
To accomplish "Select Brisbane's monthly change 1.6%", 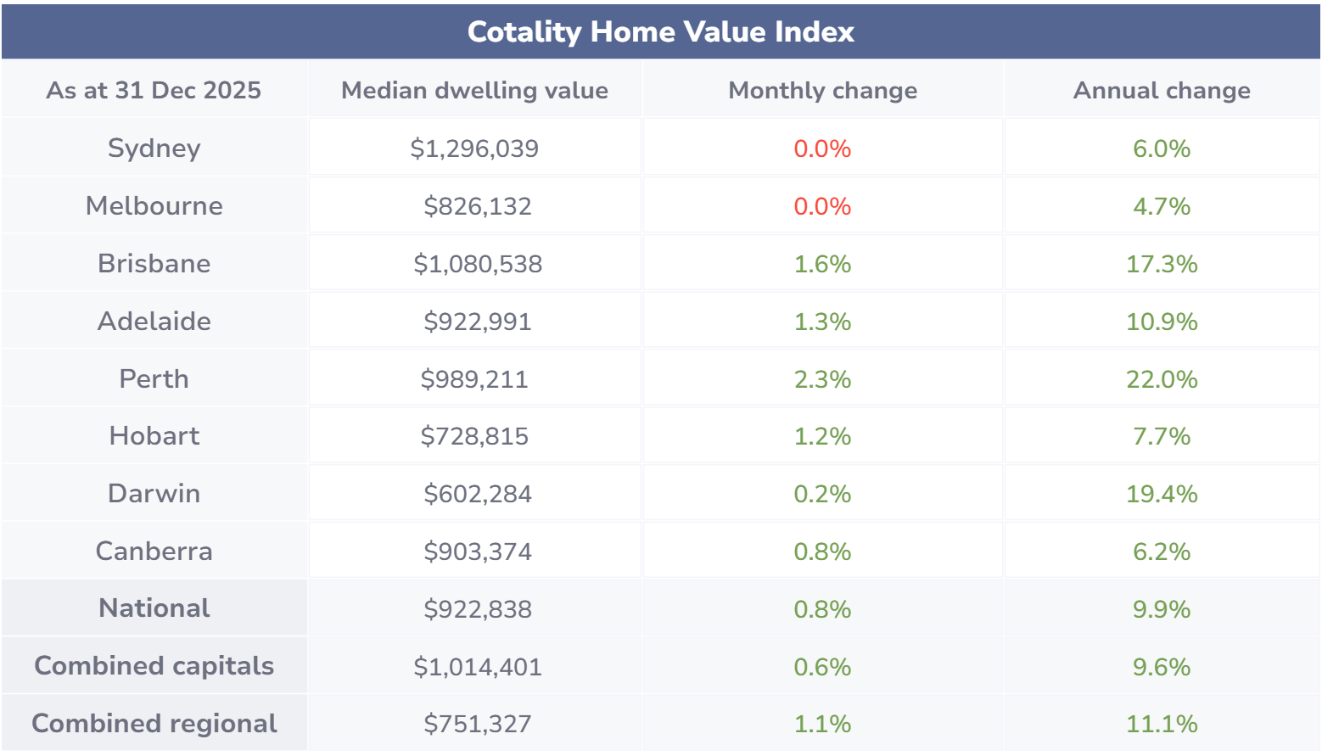I will point(822,264).
